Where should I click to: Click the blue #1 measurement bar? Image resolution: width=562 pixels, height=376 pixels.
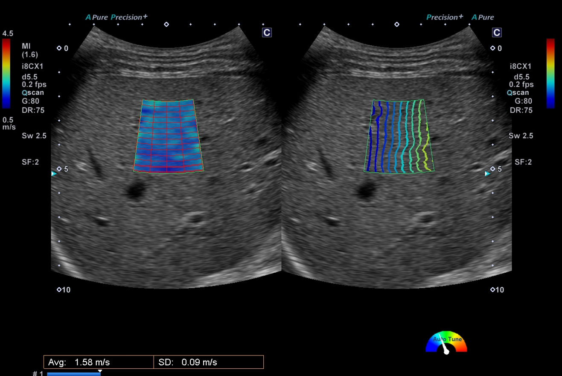tap(73, 374)
